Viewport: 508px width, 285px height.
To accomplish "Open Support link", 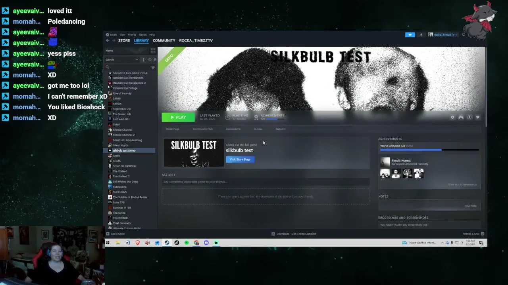I will tap(281, 129).
